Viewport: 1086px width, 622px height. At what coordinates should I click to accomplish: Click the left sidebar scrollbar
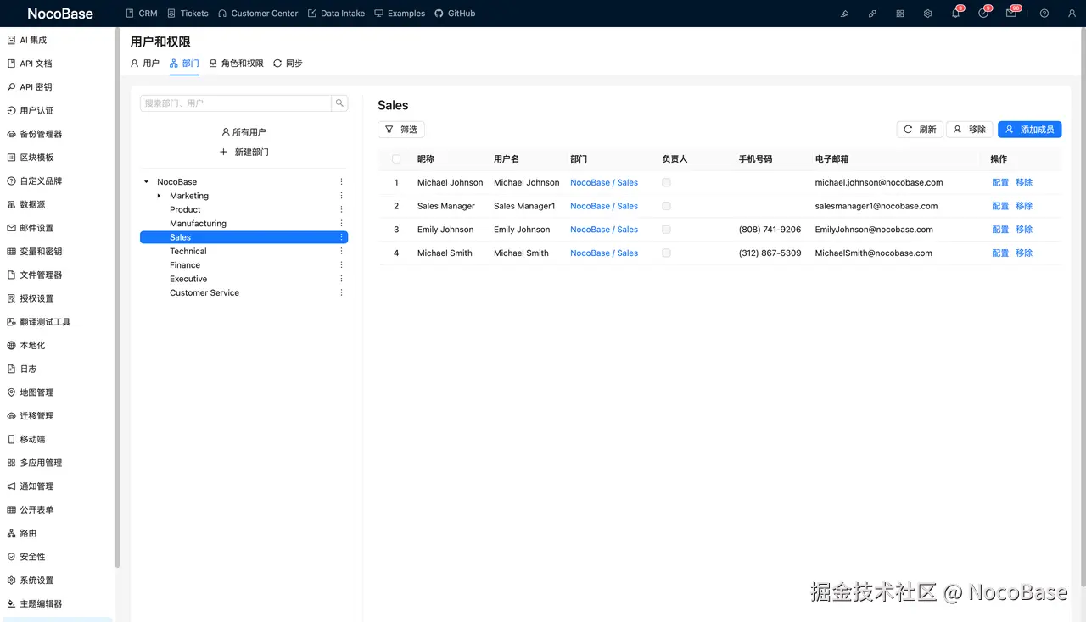(x=118, y=297)
